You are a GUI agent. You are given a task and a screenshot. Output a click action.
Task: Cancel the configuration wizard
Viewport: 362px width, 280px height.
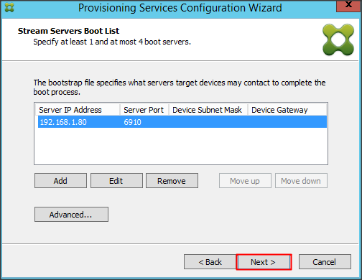pyautogui.click(x=325, y=262)
